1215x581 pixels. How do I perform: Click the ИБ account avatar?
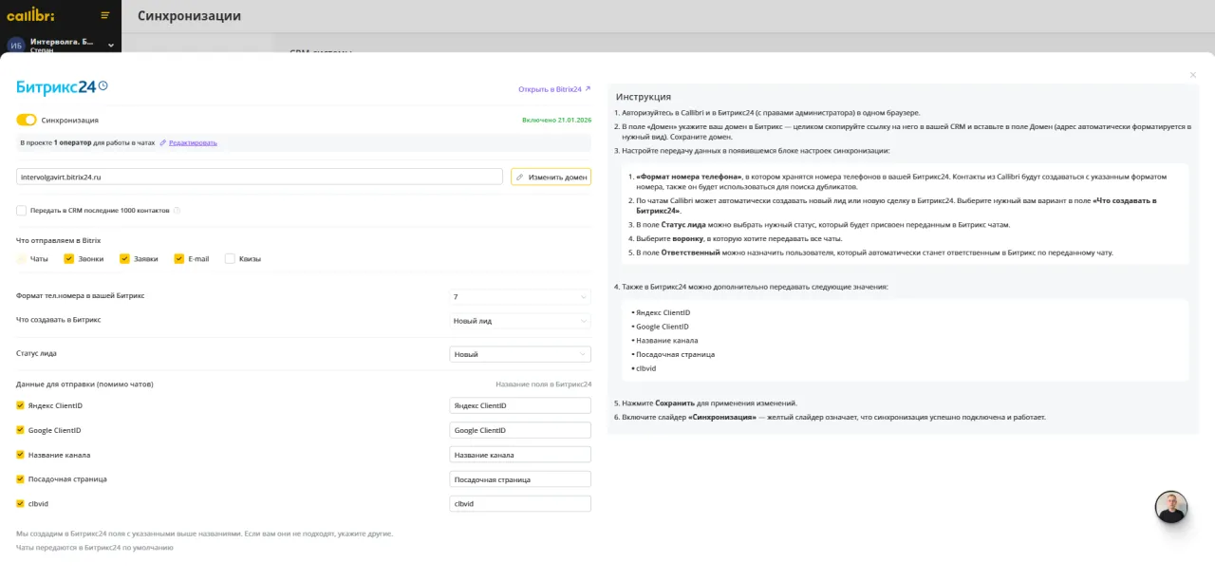click(x=15, y=46)
